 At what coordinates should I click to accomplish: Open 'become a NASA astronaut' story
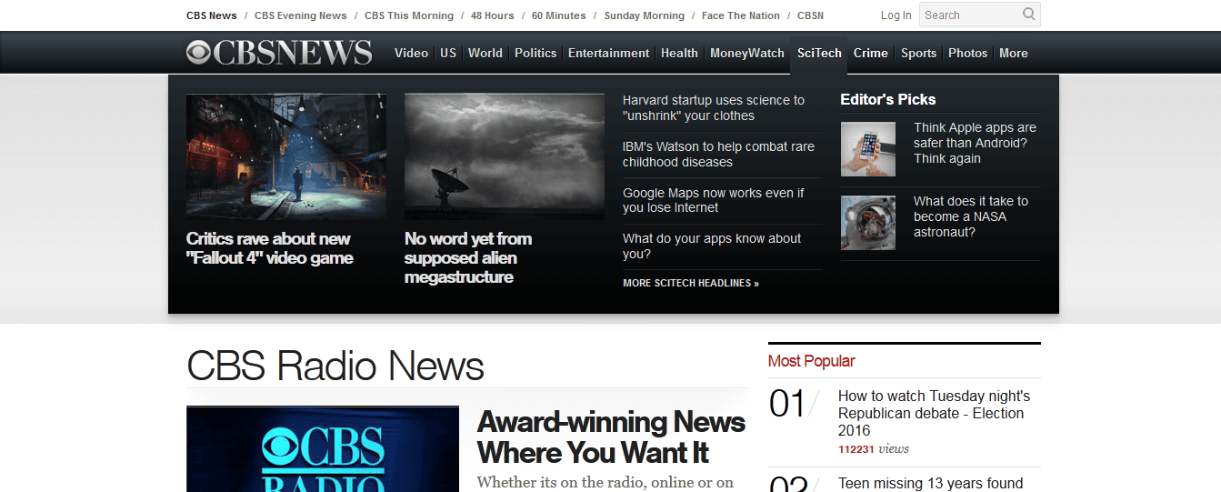tap(971, 216)
